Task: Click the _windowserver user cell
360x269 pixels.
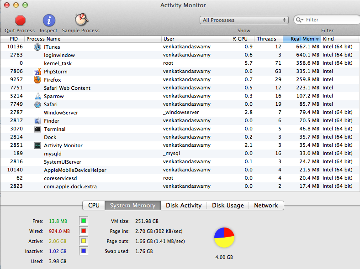Action: [181, 113]
